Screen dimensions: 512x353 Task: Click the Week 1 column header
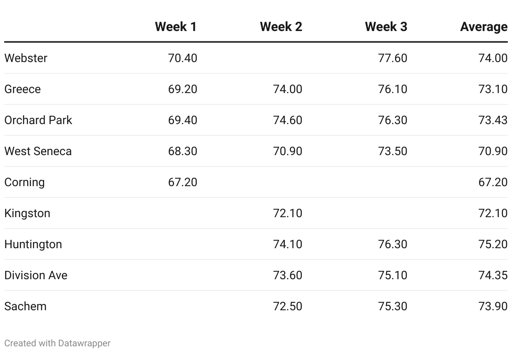click(175, 27)
